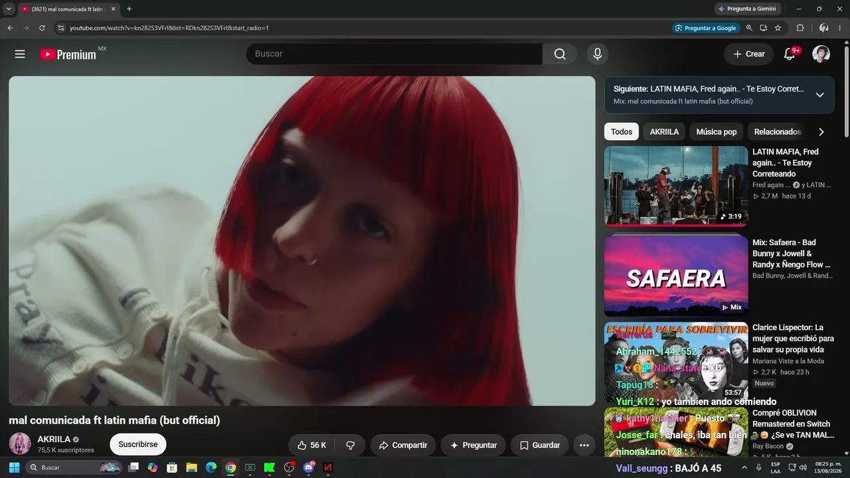
Task: Select the Todos filter chip
Action: point(622,132)
